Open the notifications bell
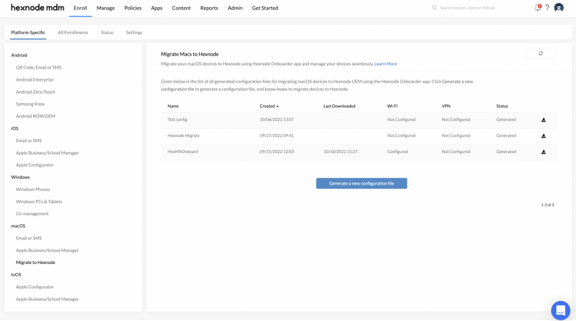The width and height of the screenshot is (576, 321). pos(538,8)
